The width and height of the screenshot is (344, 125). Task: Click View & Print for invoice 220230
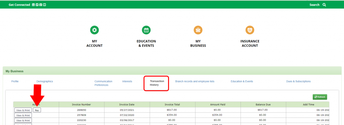pyautogui.click(x=23, y=120)
